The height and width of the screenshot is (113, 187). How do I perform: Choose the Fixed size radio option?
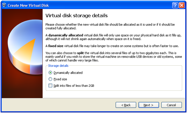pos(50,79)
